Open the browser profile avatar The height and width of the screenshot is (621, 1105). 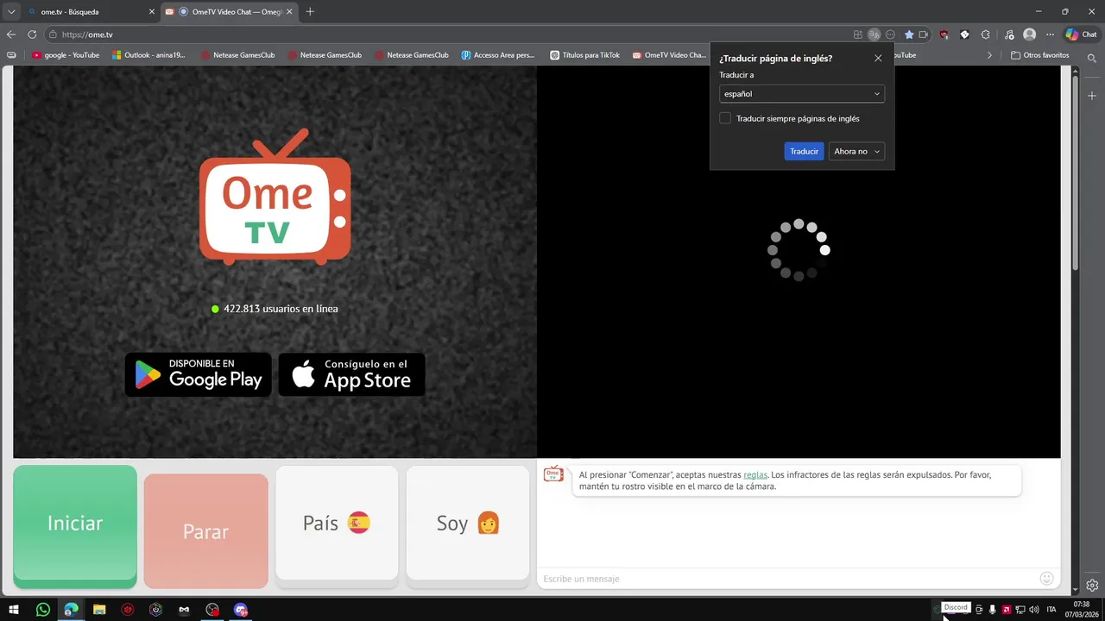point(1029,34)
